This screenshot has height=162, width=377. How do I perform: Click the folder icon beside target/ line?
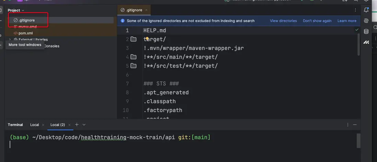click(x=134, y=39)
